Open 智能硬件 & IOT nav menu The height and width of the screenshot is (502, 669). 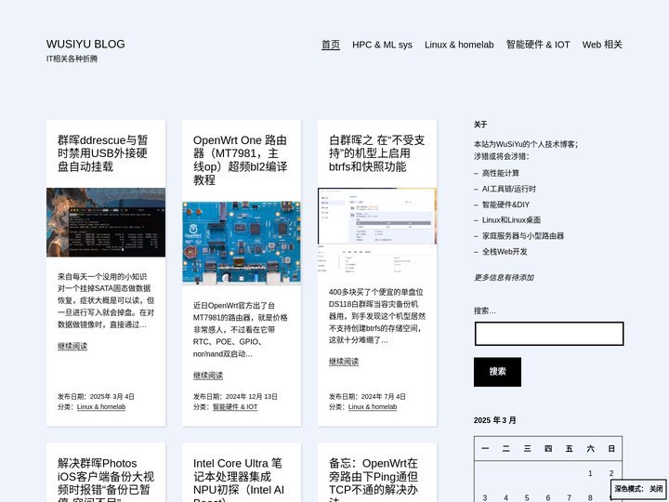pyautogui.click(x=538, y=45)
